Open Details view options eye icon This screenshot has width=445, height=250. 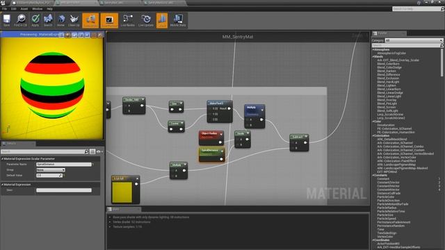pyautogui.click(x=99, y=151)
